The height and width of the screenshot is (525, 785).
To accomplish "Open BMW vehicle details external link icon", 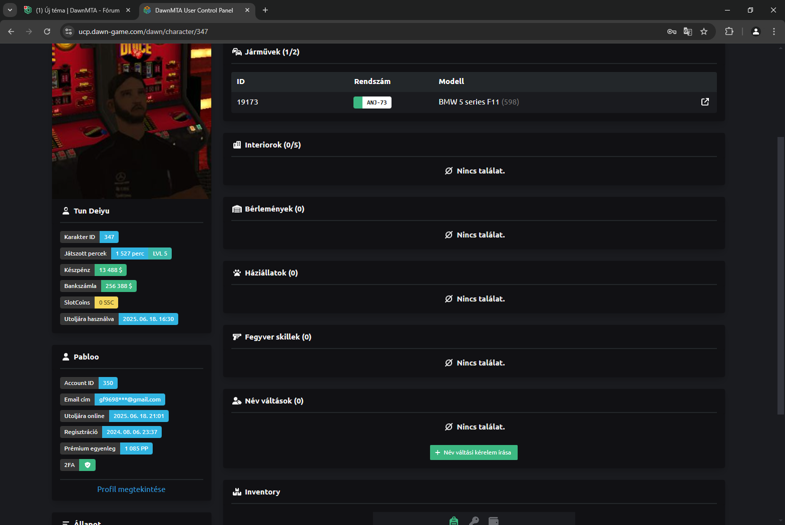I will [x=705, y=102].
